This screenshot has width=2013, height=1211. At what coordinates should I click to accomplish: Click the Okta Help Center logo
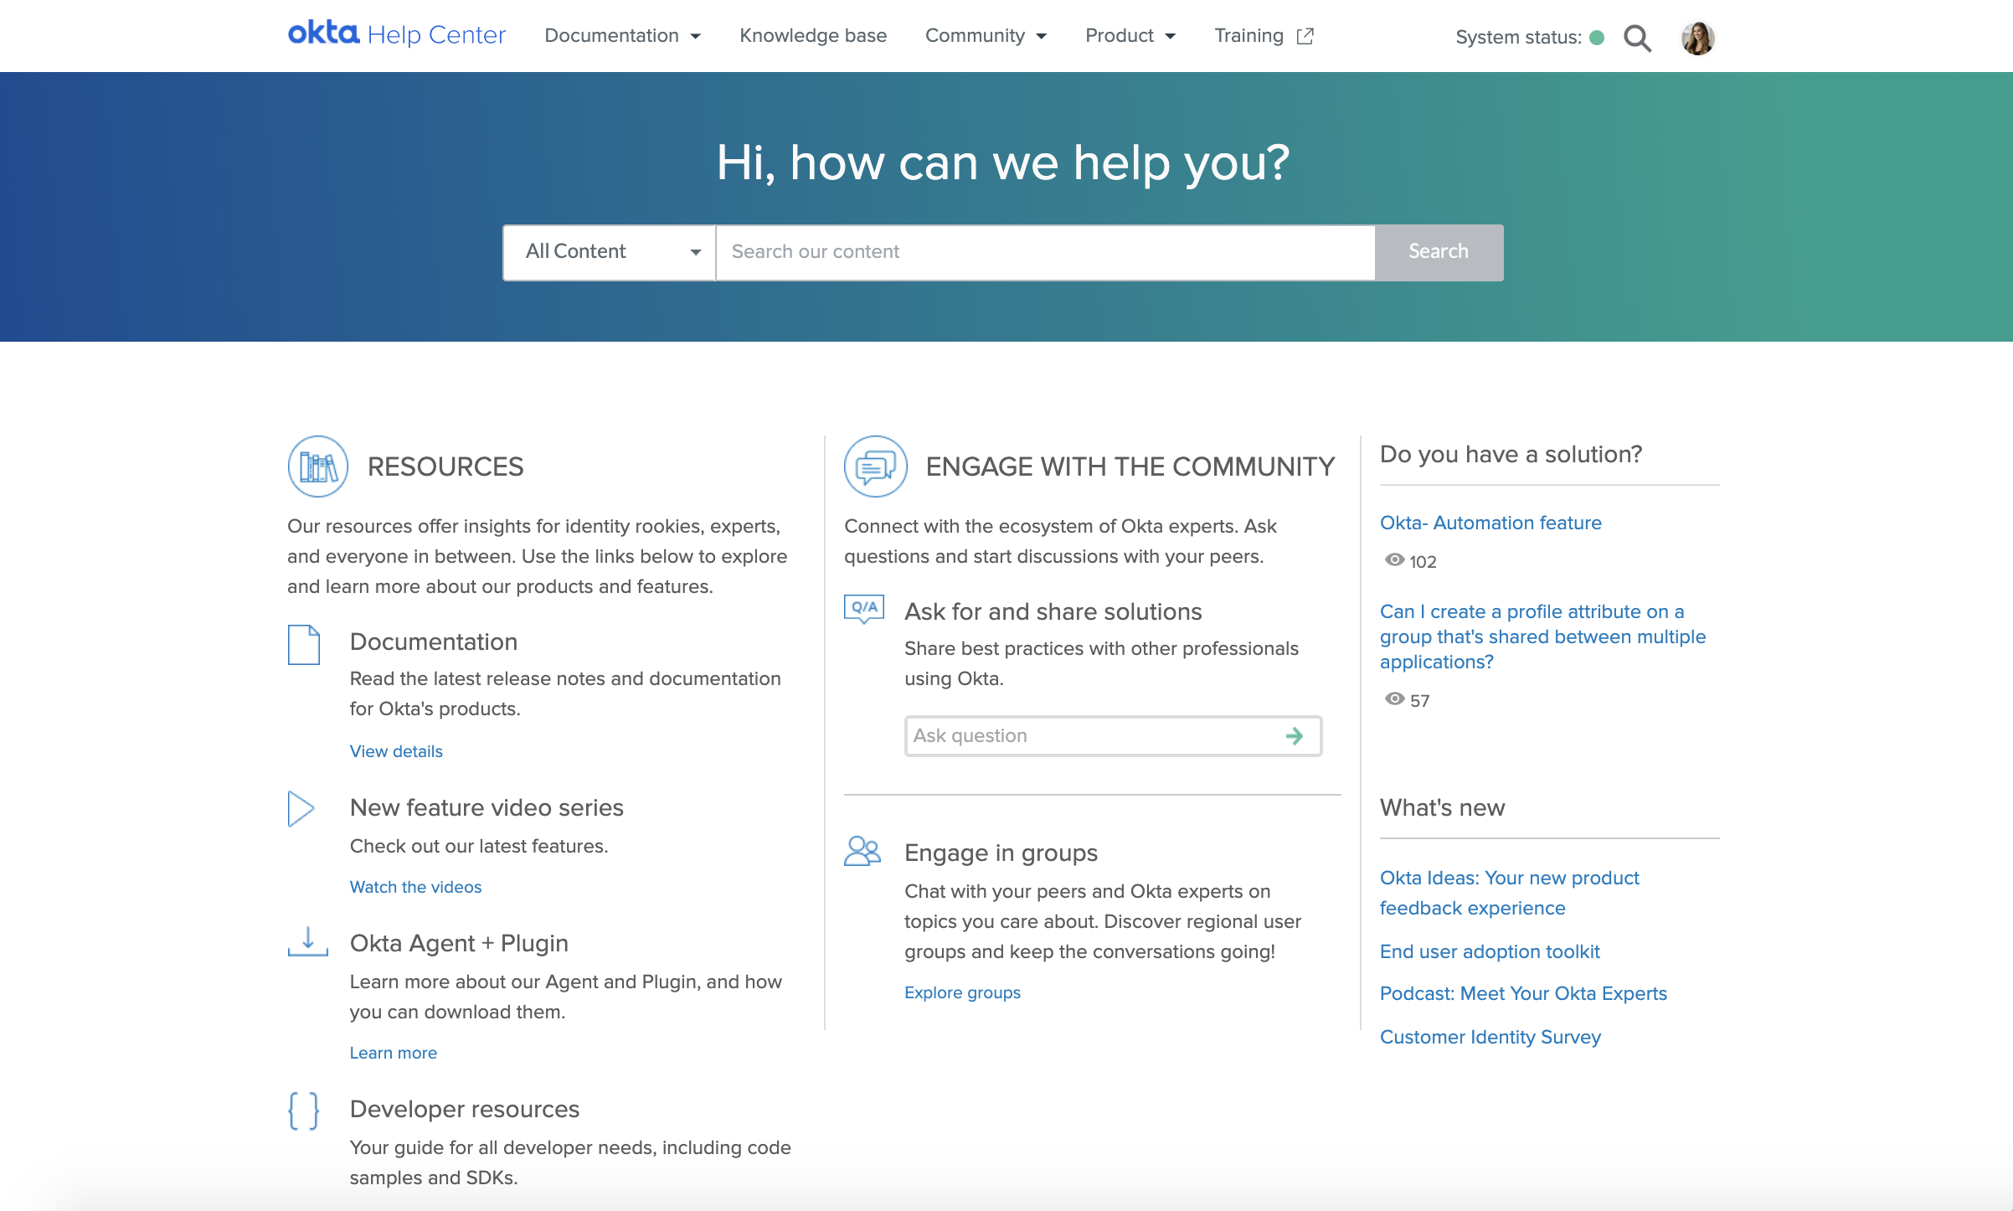[396, 34]
